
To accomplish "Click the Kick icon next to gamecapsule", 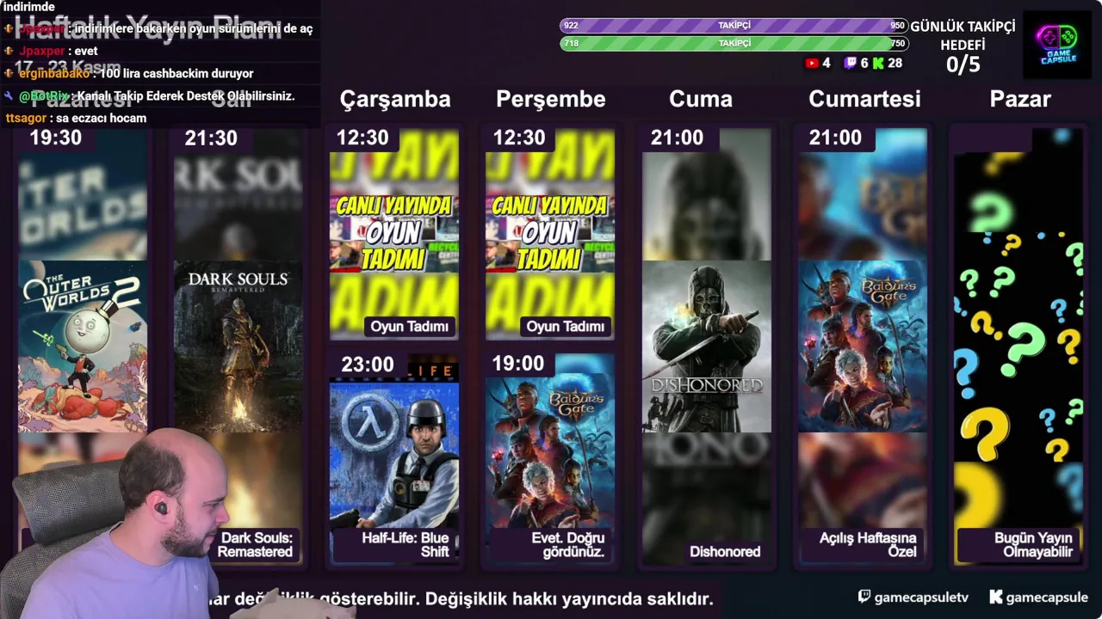I will tap(995, 597).
